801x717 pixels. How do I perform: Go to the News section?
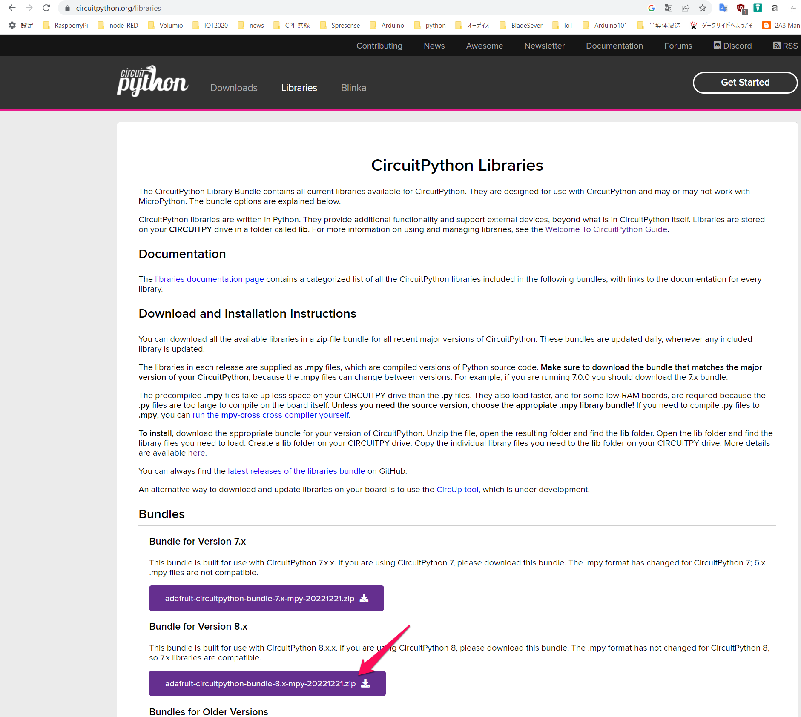point(434,46)
